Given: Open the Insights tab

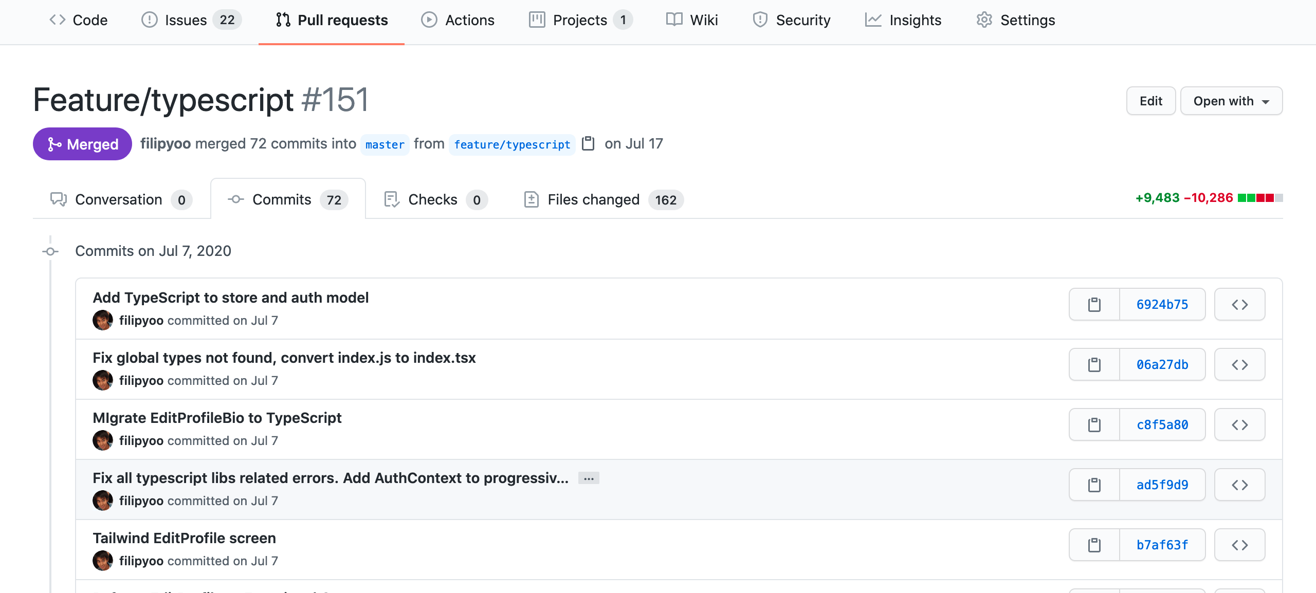Looking at the screenshot, I should pyautogui.click(x=903, y=20).
